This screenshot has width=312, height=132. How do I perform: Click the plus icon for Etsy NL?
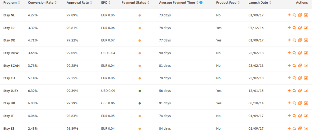coord(289,15)
